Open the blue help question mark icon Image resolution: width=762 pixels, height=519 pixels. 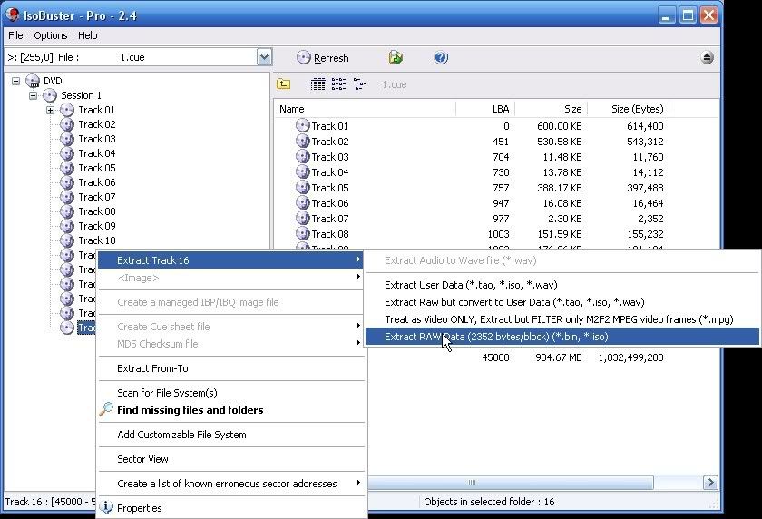click(441, 58)
